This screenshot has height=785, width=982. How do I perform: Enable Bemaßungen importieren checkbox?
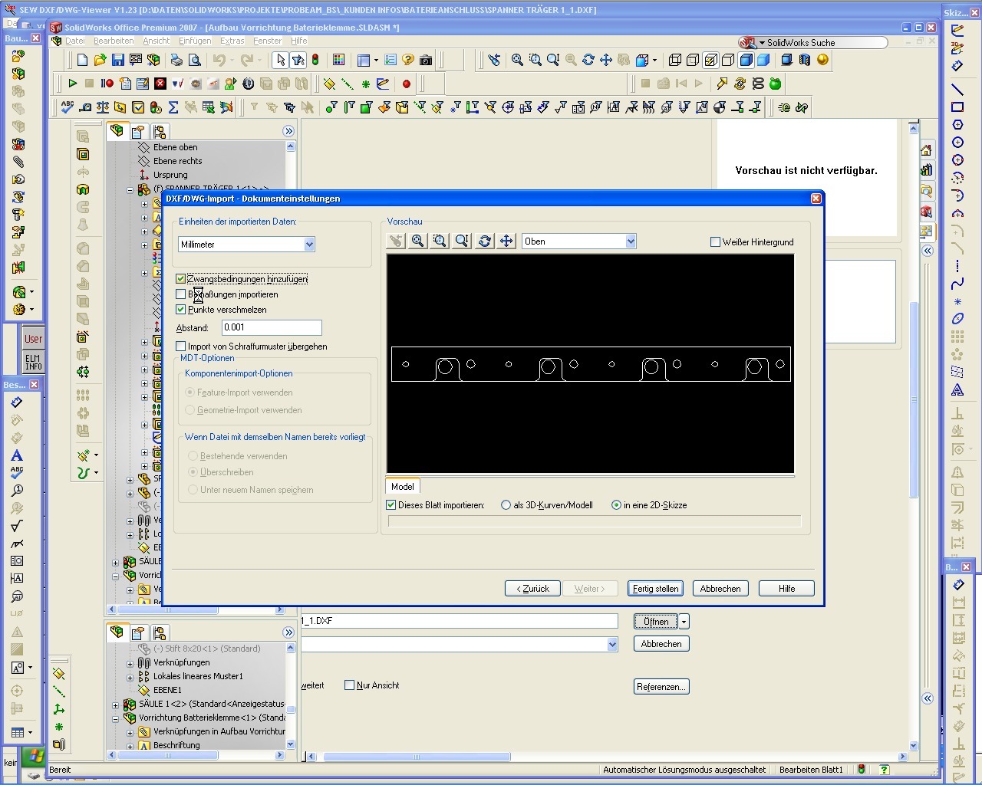click(181, 294)
